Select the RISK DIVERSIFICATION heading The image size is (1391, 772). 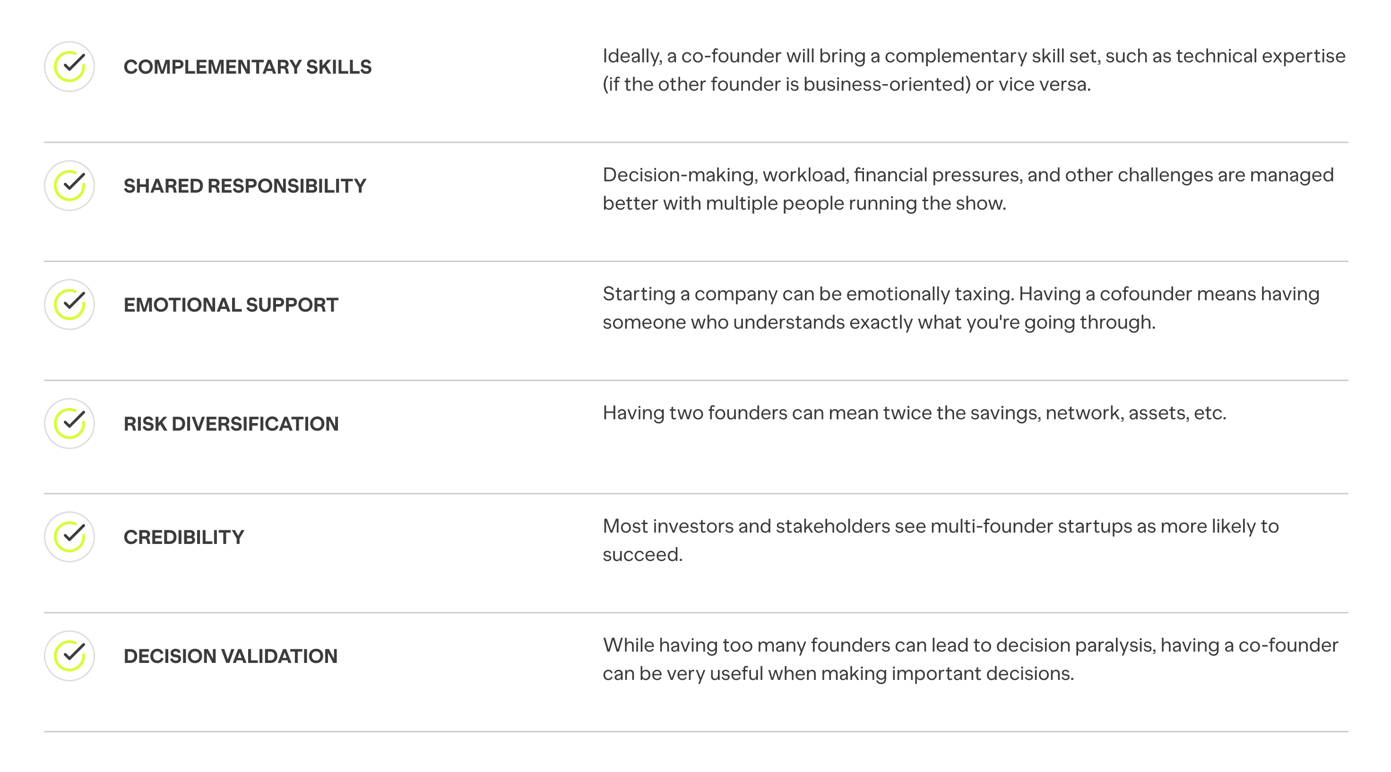click(231, 424)
